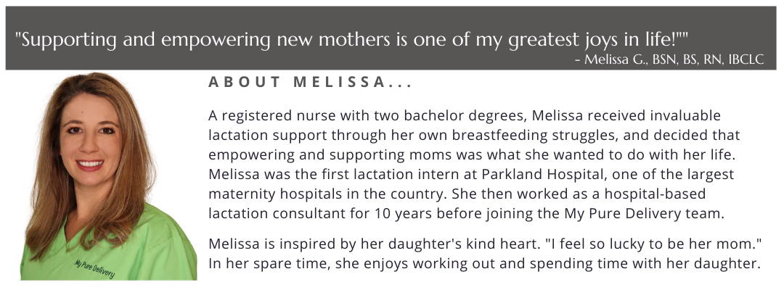Click the sentence 'A registered nurse with two bachelor degrees'

(x=367, y=116)
